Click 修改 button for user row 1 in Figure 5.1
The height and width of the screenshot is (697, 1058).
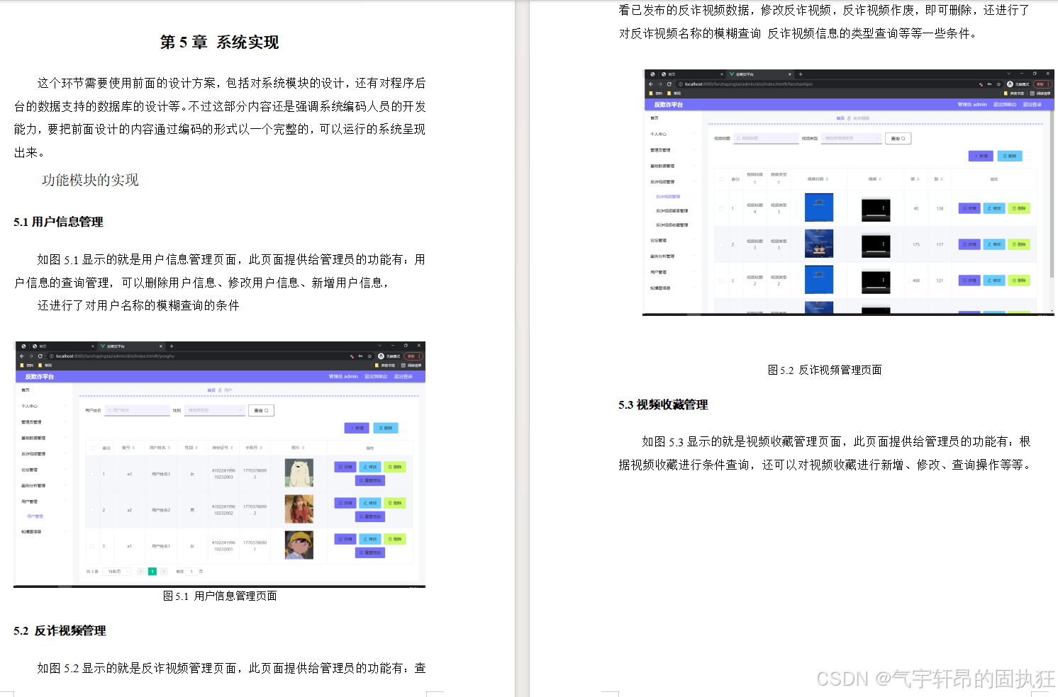pos(370,467)
